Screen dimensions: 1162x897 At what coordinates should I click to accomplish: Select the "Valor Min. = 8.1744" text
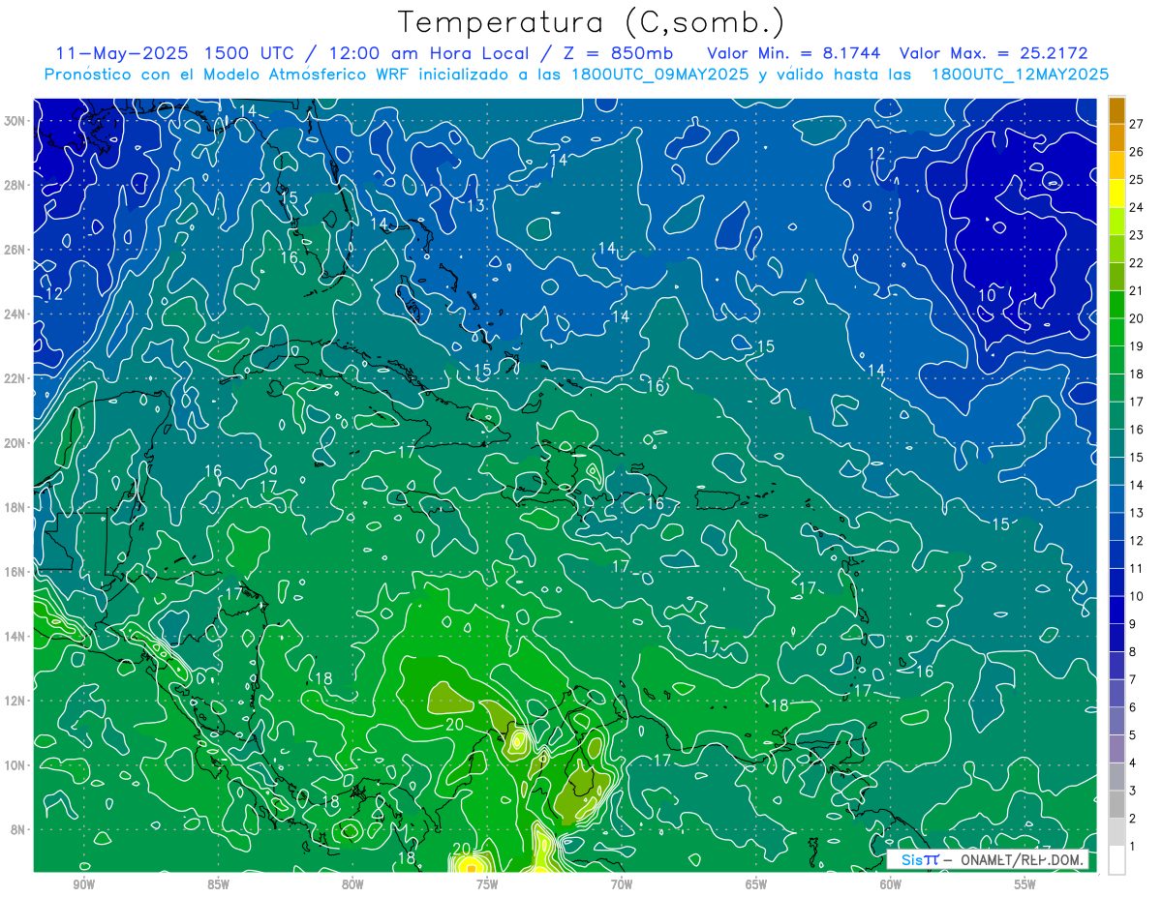[794, 53]
